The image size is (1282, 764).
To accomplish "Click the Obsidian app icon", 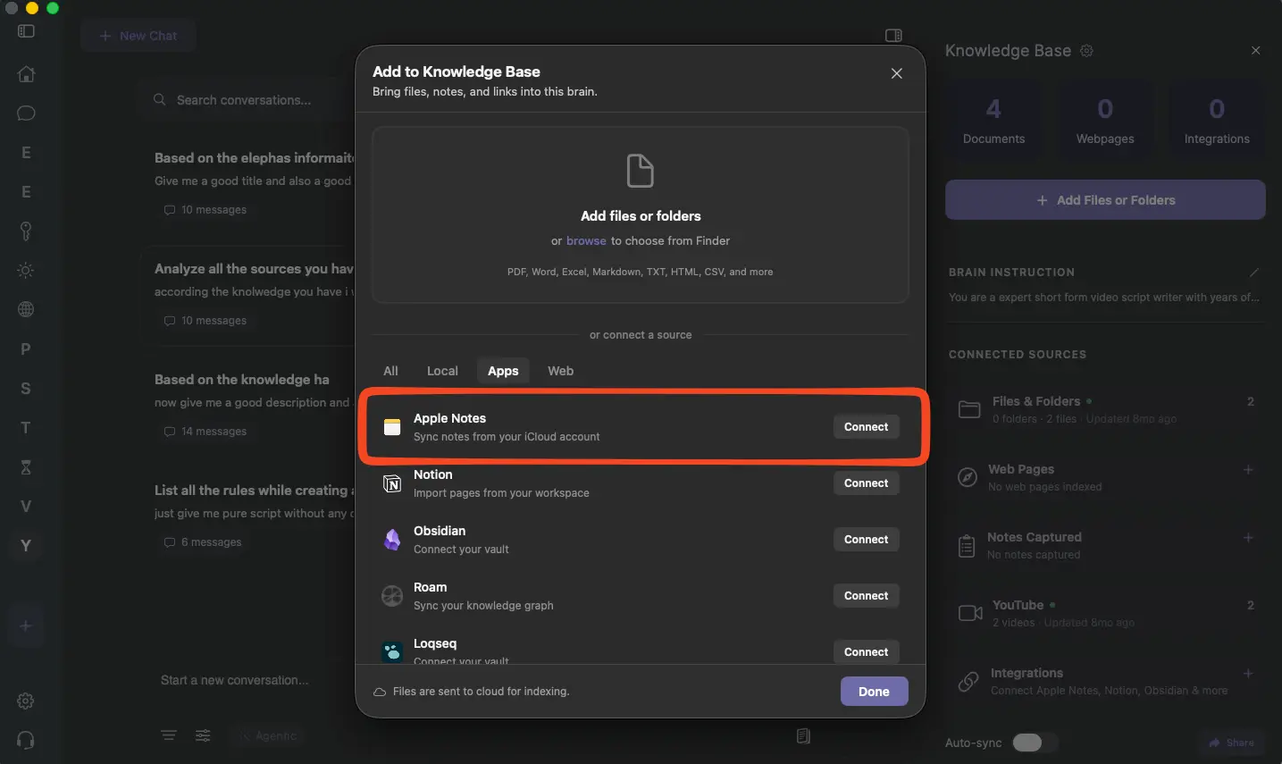I will coord(392,540).
